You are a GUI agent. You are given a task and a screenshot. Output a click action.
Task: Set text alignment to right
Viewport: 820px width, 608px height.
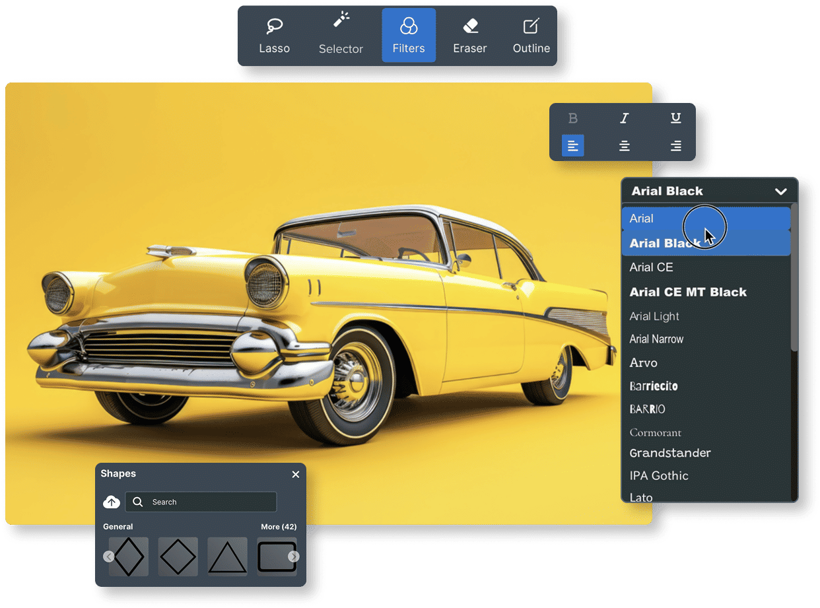click(675, 146)
